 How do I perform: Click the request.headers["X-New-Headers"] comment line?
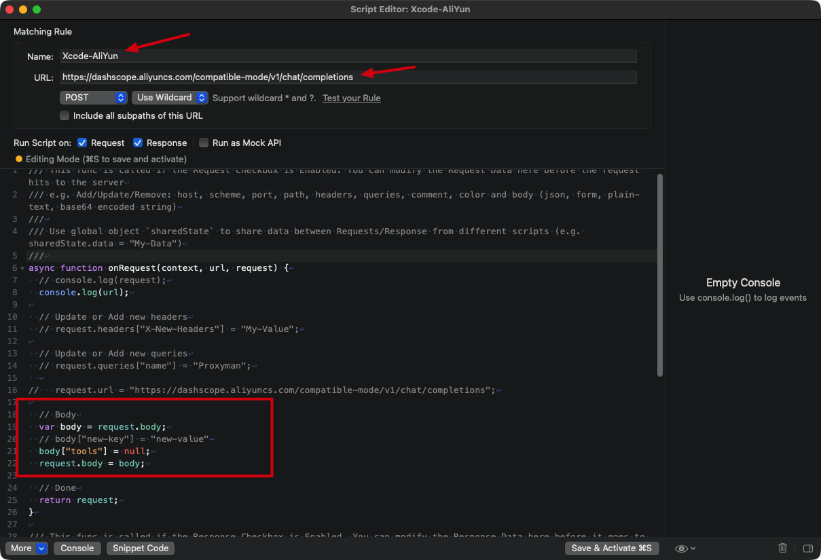[168, 329]
